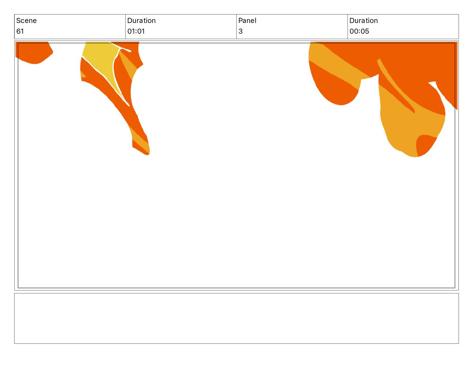The height and width of the screenshot is (365, 473).
Task: Click the panel number '3'
Action: (x=241, y=31)
